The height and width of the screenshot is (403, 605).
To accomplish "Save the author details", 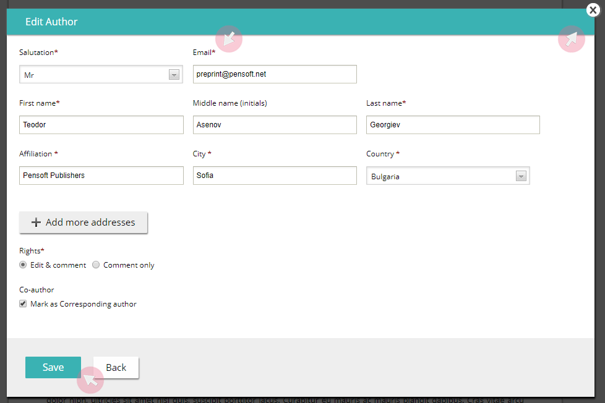I will click(x=53, y=368).
